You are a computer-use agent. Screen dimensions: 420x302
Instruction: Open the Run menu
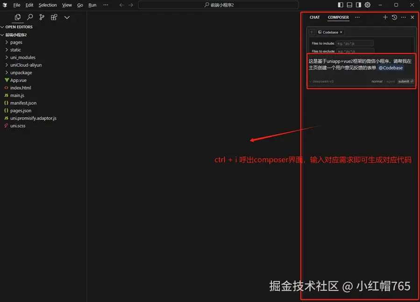click(x=92, y=5)
